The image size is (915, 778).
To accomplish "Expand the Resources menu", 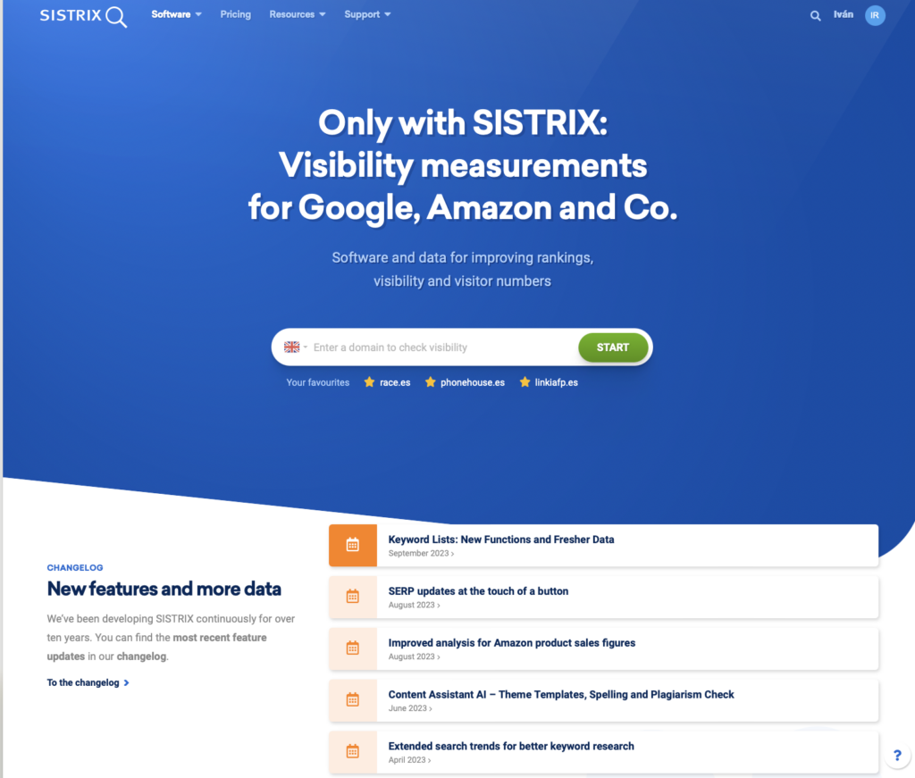I will point(298,14).
